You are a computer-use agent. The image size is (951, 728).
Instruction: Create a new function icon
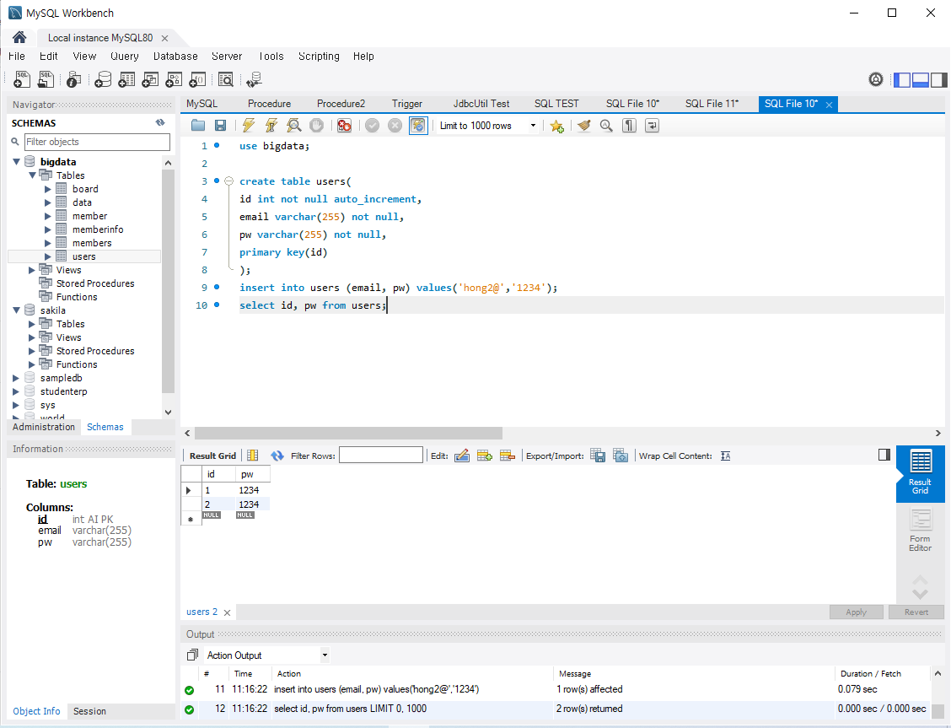[x=198, y=79]
